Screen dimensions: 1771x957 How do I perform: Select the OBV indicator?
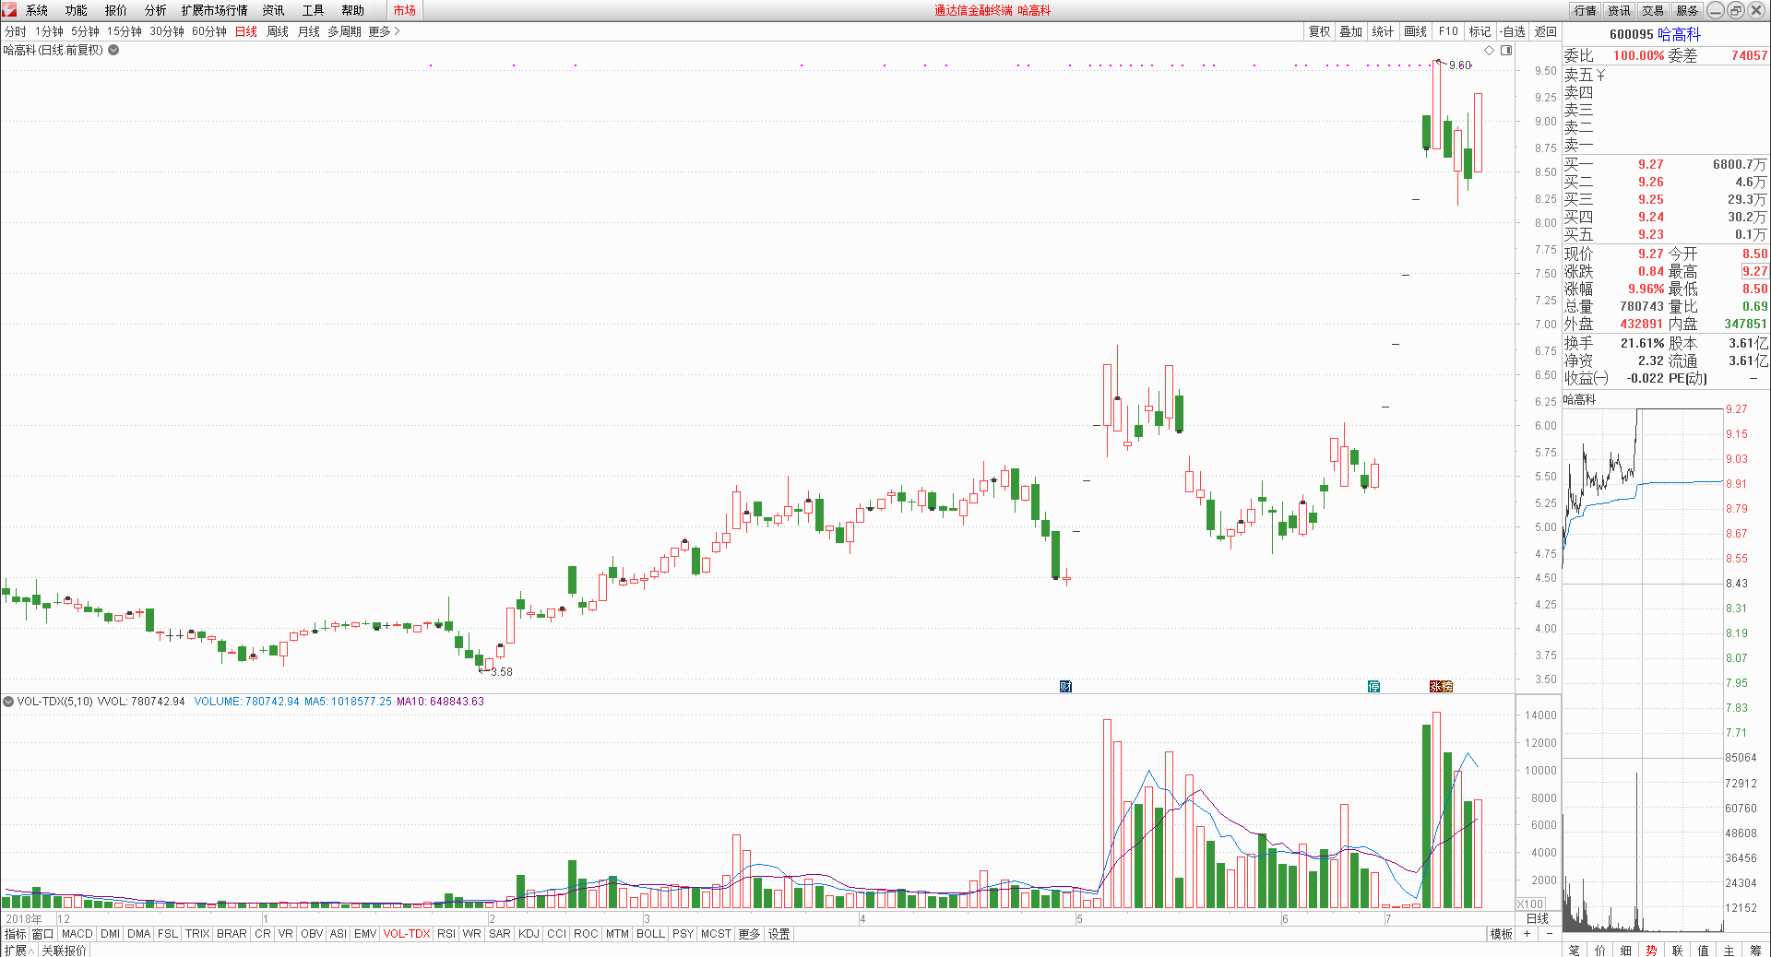(312, 934)
